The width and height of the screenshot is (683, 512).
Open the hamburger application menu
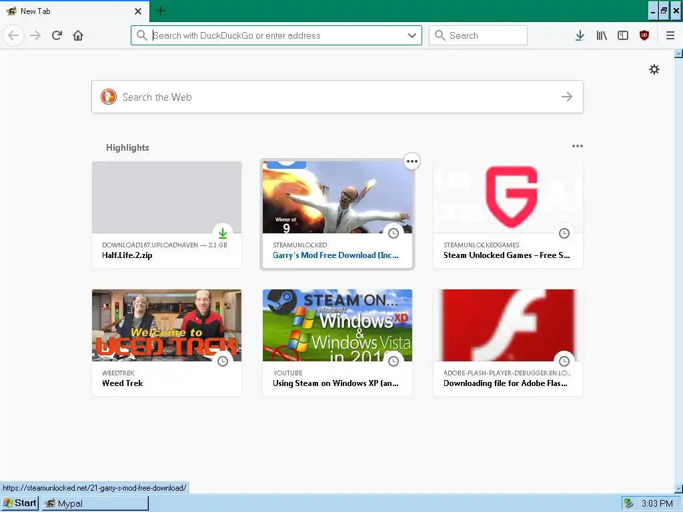[670, 35]
